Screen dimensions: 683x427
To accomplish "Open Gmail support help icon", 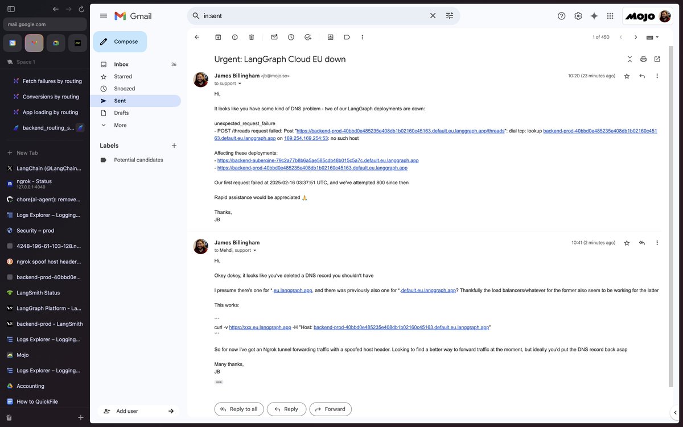I will click(562, 16).
